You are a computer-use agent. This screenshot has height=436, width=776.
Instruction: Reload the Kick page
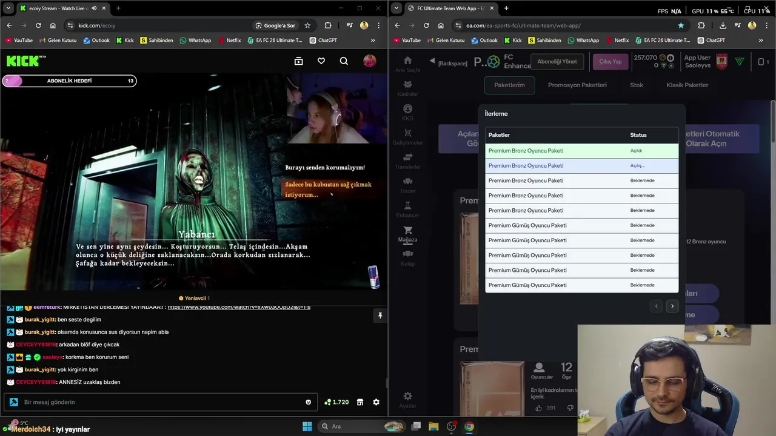(38, 25)
